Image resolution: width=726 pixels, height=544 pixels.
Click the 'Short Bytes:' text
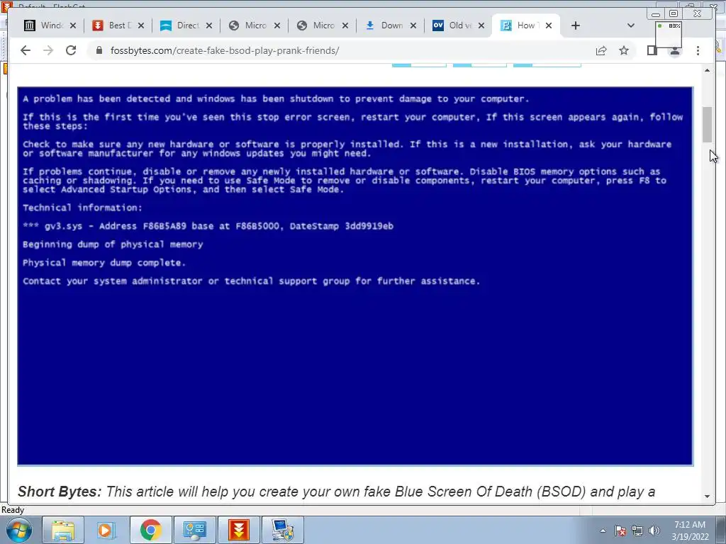tap(60, 492)
